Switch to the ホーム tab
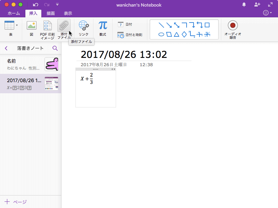Image resolution: width=278 pixels, height=208 pixels. point(14,14)
